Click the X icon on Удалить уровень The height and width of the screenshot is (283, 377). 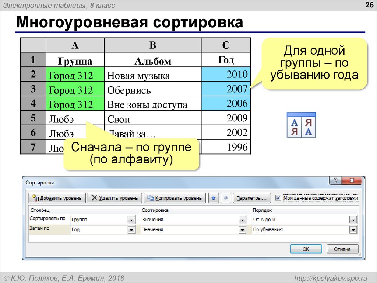click(94, 198)
